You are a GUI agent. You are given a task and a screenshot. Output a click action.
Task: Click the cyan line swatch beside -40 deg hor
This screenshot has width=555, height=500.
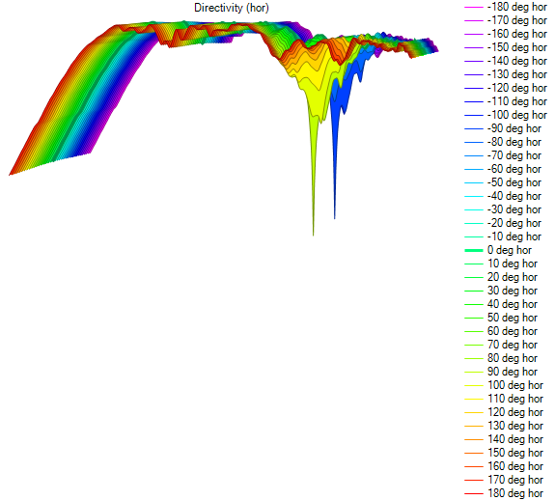tap(474, 196)
